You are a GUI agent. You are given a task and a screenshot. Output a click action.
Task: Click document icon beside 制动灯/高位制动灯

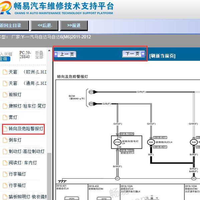click(5, 151)
